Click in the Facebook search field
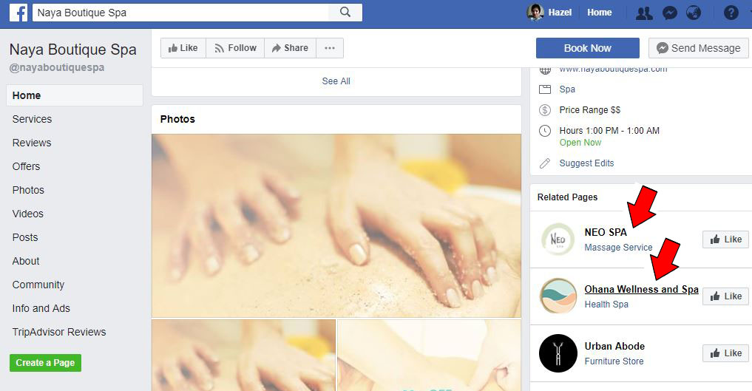This screenshot has height=391, width=752. pos(181,13)
